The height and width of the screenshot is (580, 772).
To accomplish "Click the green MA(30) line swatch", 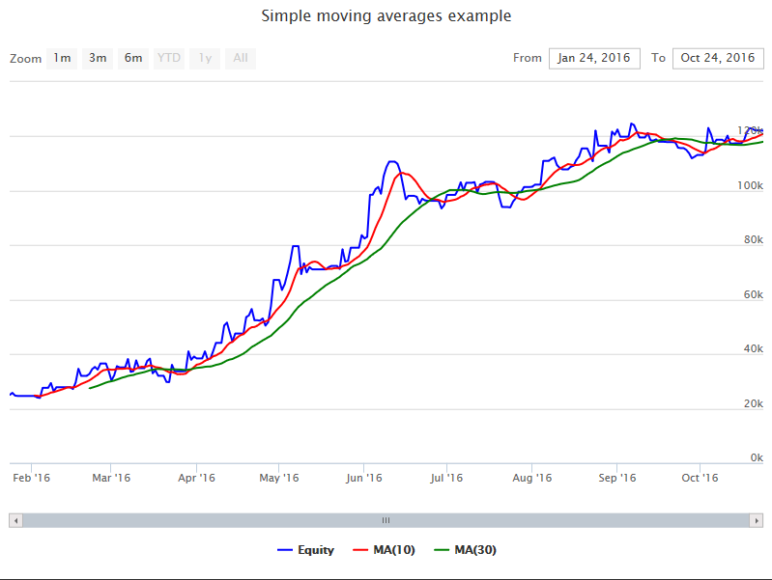I will click(x=442, y=550).
